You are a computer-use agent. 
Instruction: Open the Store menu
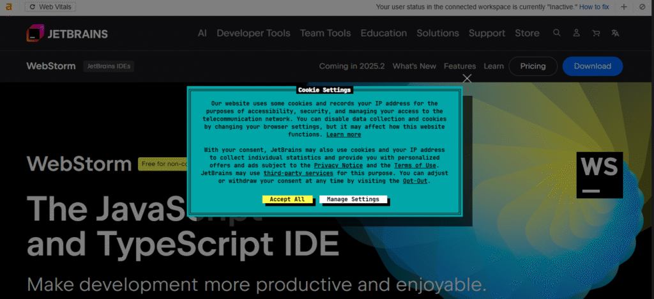click(x=527, y=33)
